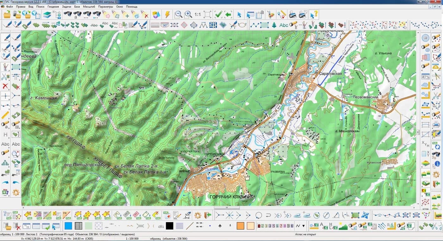Viewport: 443px width, 241px height.
Task: Select the ruler scale with 90 icon
Action: pyautogui.click(x=165, y=25)
